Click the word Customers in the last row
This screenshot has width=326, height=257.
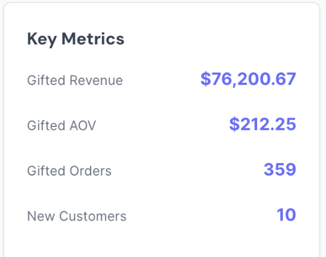tap(93, 216)
